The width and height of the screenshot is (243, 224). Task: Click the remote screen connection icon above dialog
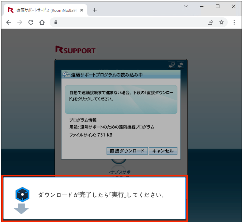pos(171,65)
